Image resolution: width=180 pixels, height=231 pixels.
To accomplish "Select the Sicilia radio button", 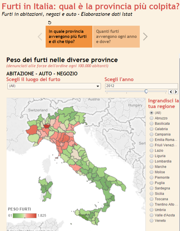I will pos(151,194).
